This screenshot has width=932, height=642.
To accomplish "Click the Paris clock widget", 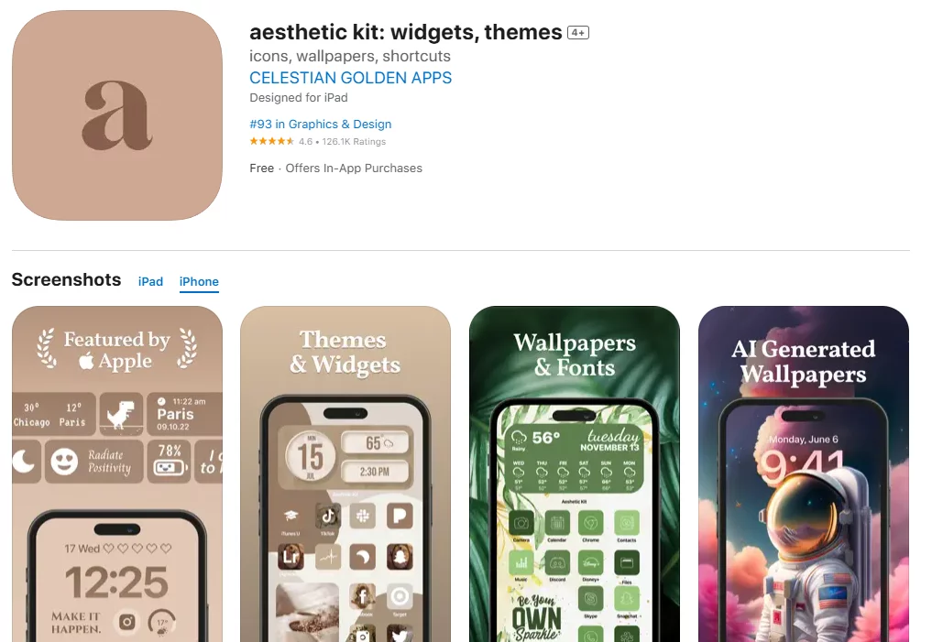I will tap(185, 413).
